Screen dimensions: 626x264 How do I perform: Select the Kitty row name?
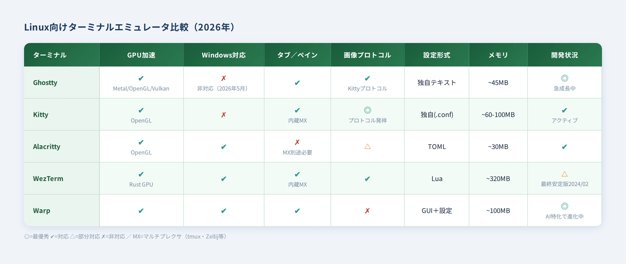(41, 115)
